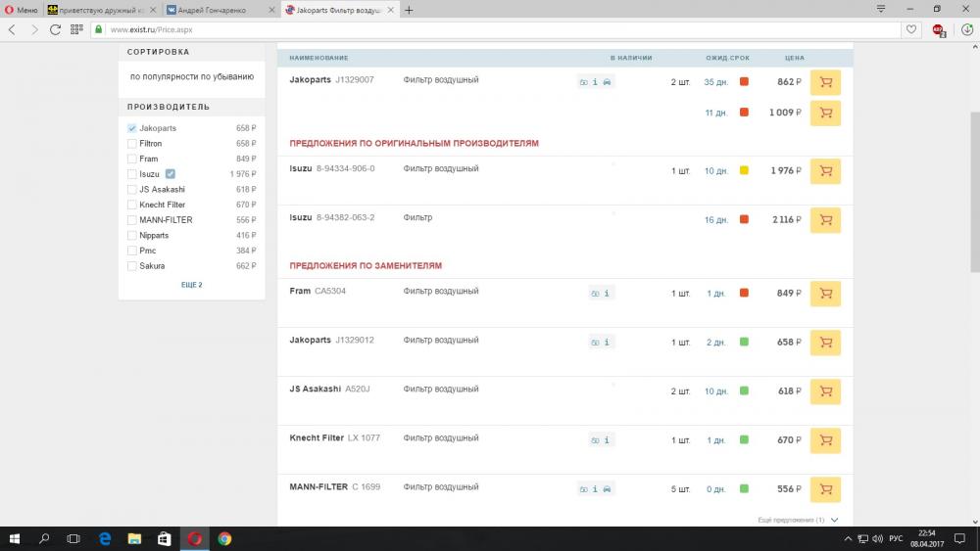Close the Андрей Гончаренко tab
Screen dimensions: 980x551
(271, 10)
